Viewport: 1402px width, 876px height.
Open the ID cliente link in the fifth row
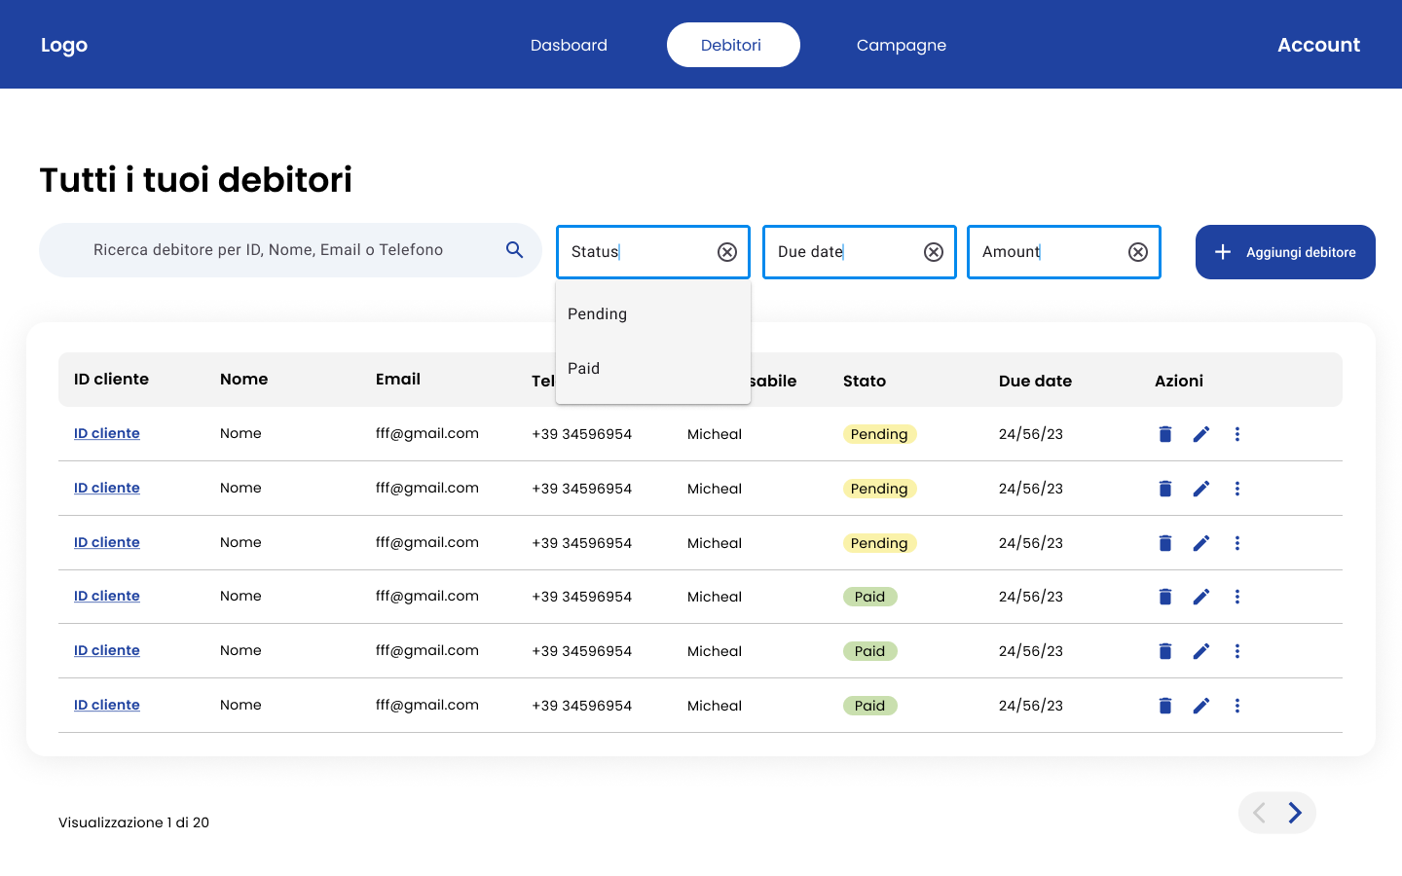(107, 650)
